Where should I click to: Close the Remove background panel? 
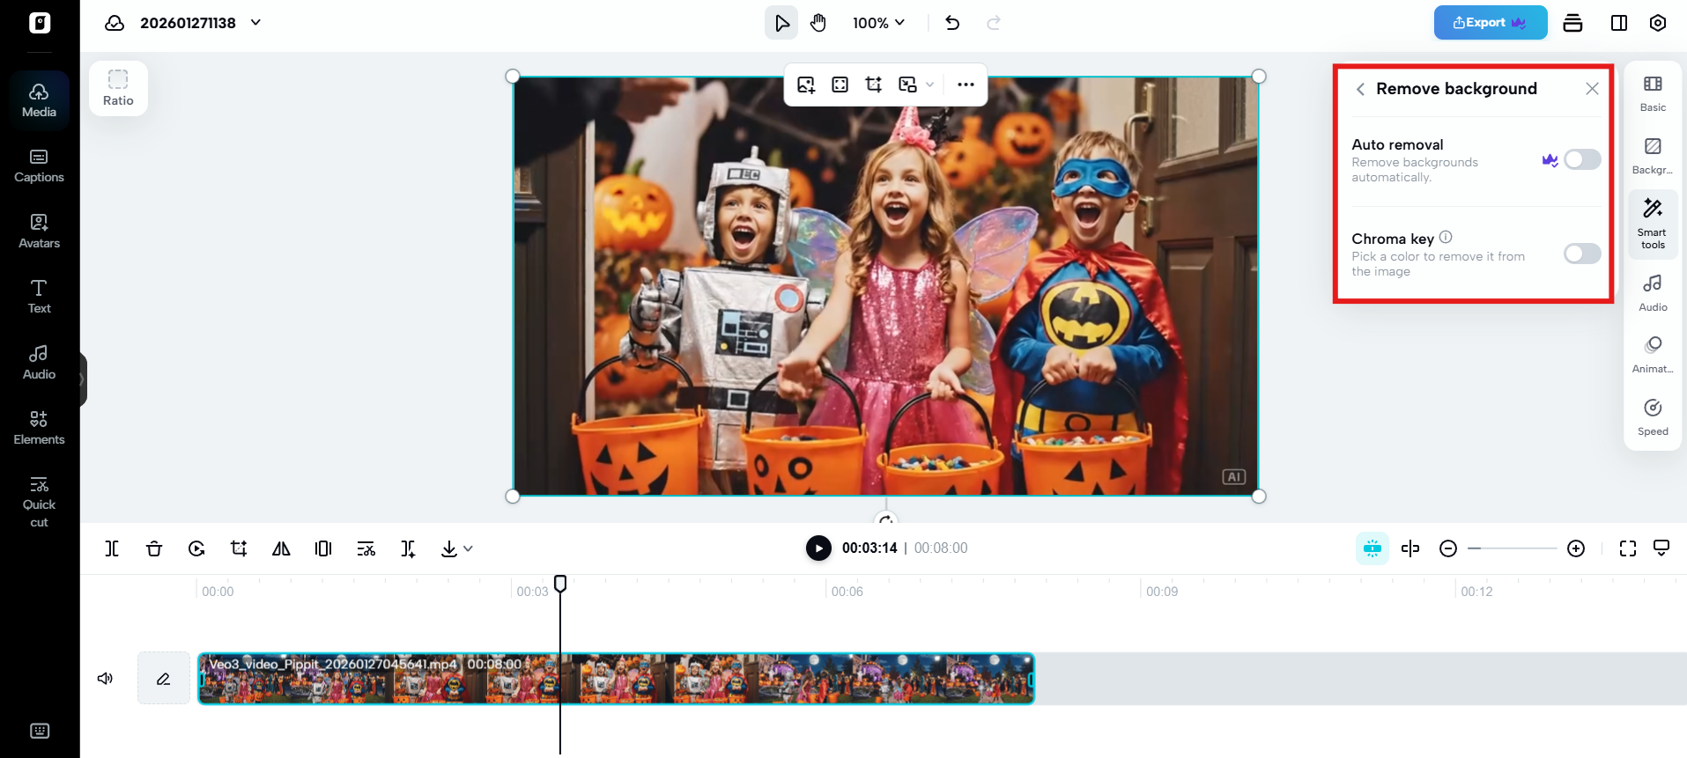pos(1592,89)
